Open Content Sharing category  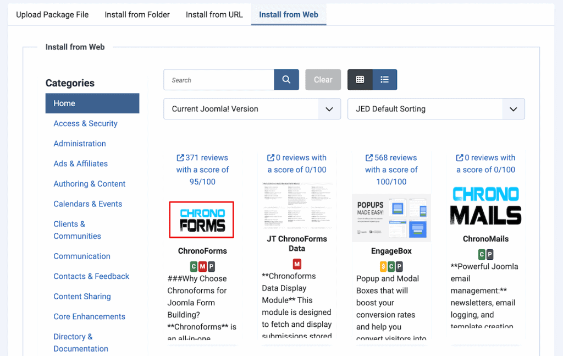82,297
